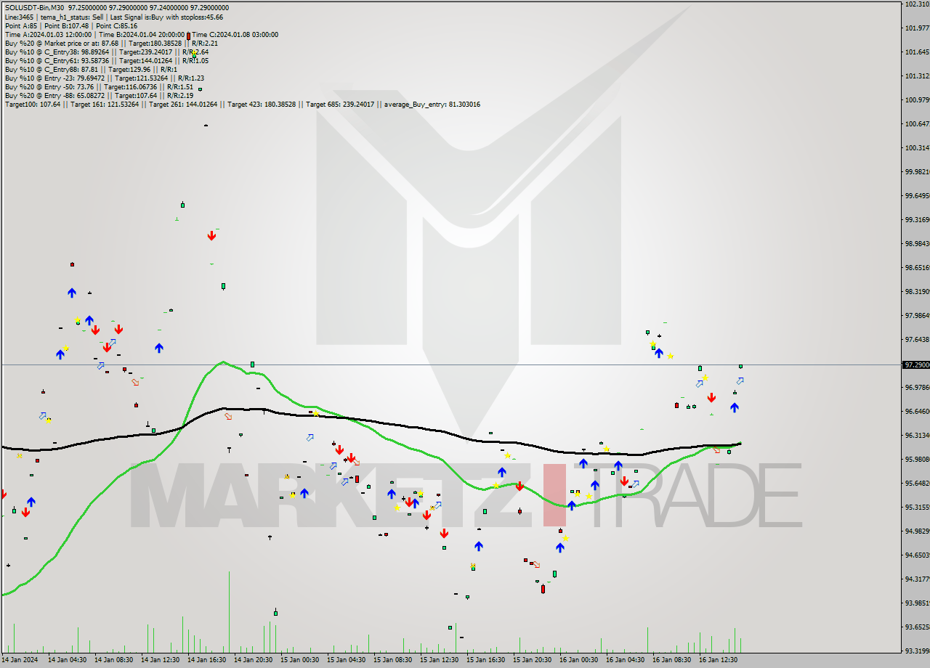Click the '14 Jan 04:30' time label
This screenshot has height=668, width=930.
[x=67, y=660]
